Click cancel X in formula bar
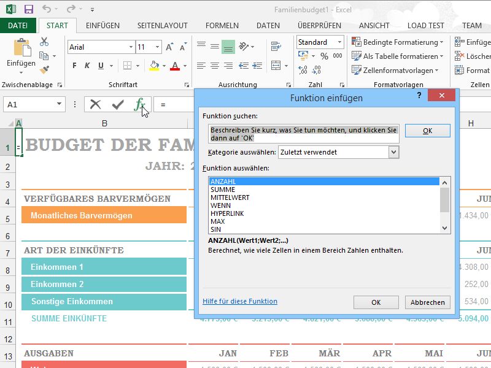 (95, 104)
